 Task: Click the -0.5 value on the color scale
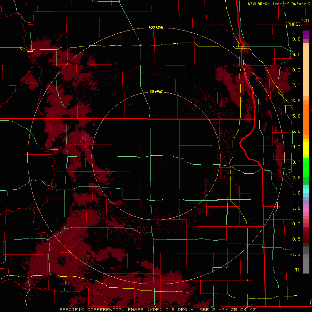pos(295,239)
